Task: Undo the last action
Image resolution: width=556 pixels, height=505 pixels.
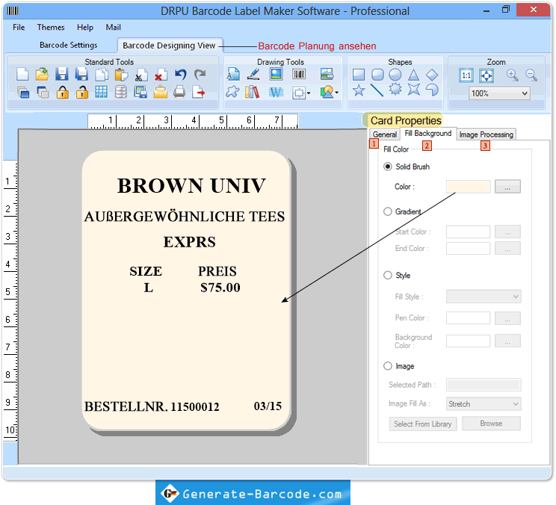Action: [x=181, y=75]
